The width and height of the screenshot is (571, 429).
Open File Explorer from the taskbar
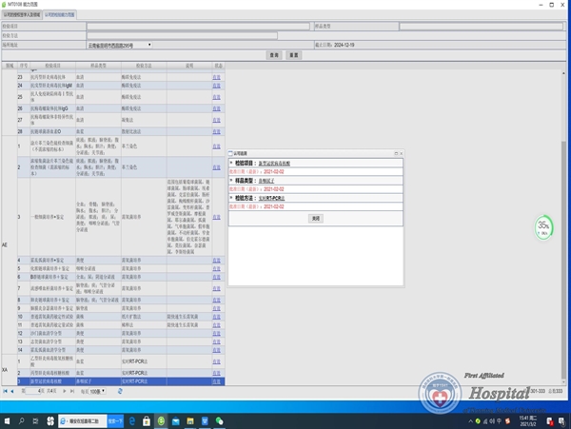190,421
